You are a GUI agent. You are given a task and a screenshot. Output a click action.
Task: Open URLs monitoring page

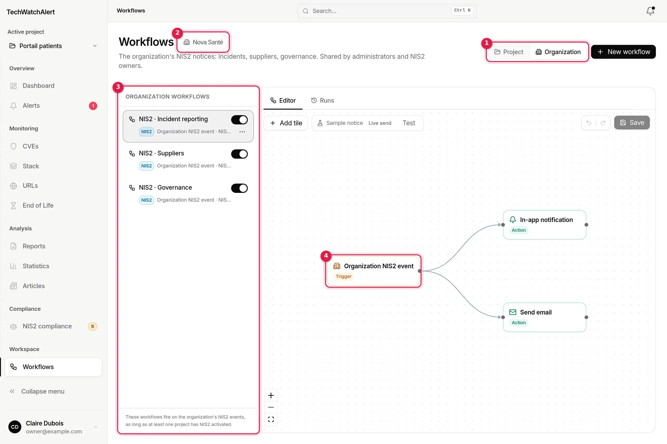tap(53, 186)
